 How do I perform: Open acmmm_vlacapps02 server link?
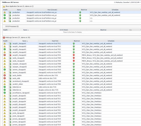point(19,73)
